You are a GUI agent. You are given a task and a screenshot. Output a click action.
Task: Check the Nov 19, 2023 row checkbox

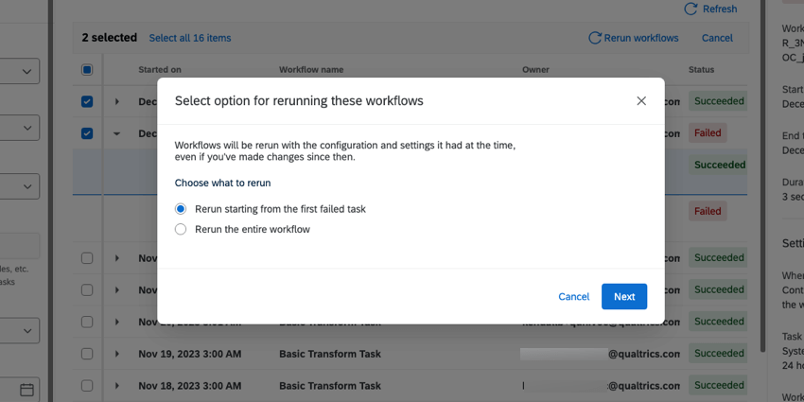click(x=87, y=354)
